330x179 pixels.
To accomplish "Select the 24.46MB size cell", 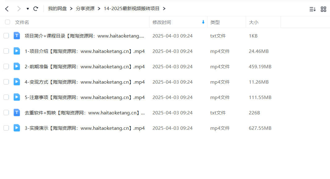I will (x=259, y=51).
